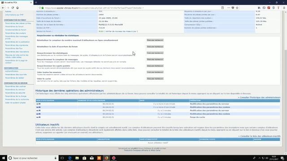Open Consulter l'historique des administrateurs link

[260, 97]
